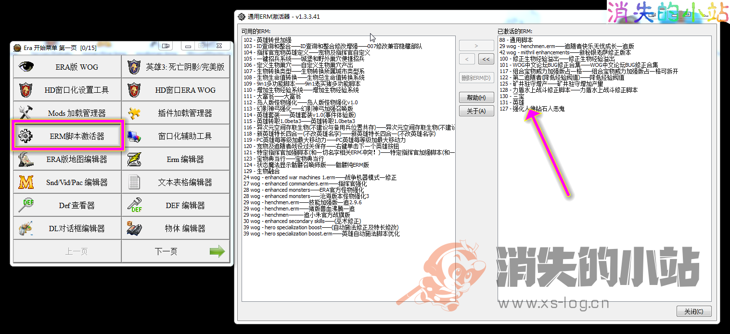Open 文本表格编辑器 via its table sheet icon

(x=134, y=182)
